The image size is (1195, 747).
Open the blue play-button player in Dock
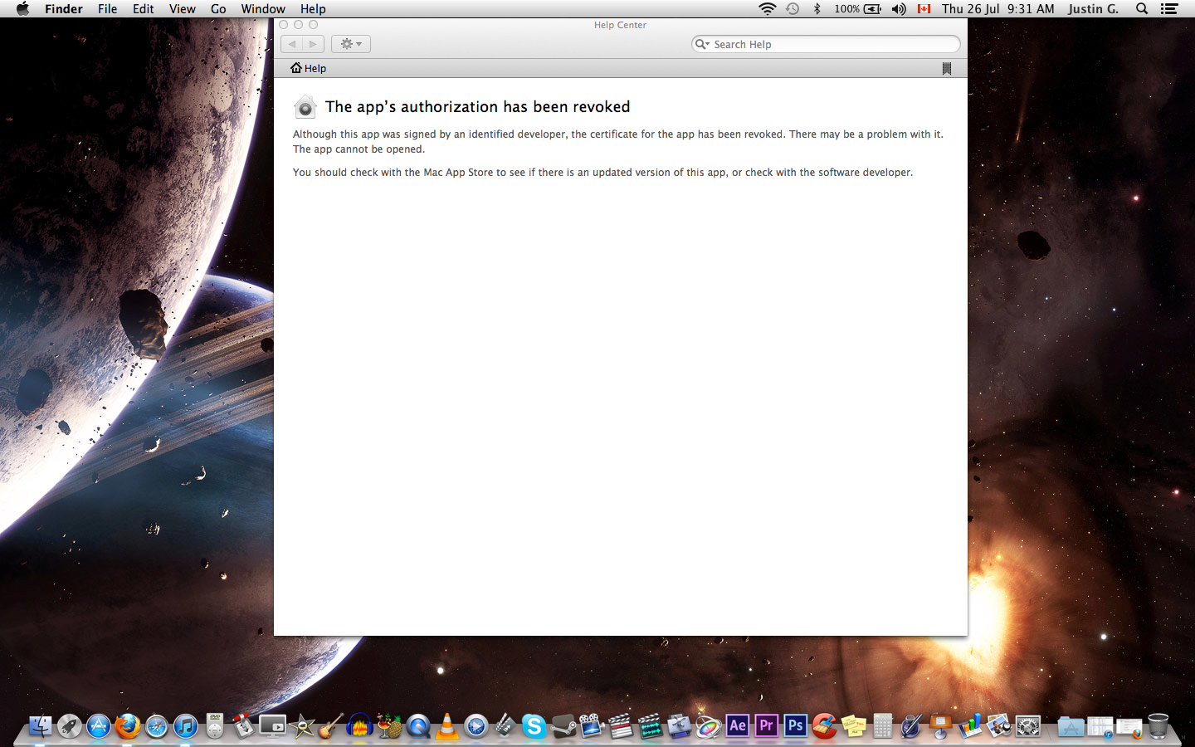pyautogui.click(x=476, y=725)
